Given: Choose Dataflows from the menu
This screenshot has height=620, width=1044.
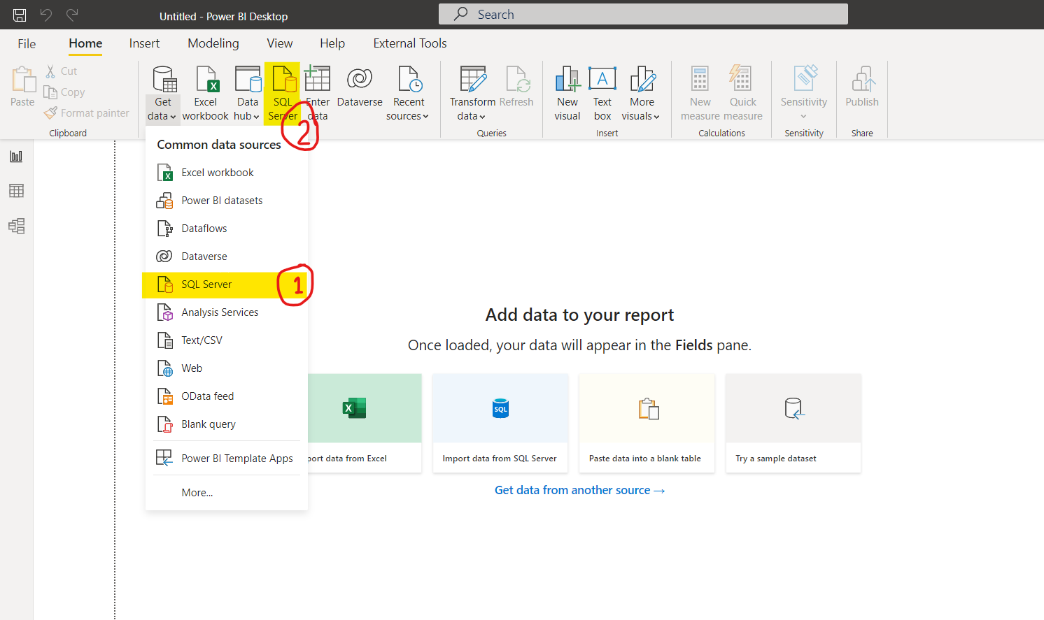Looking at the screenshot, I should [226, 229].
